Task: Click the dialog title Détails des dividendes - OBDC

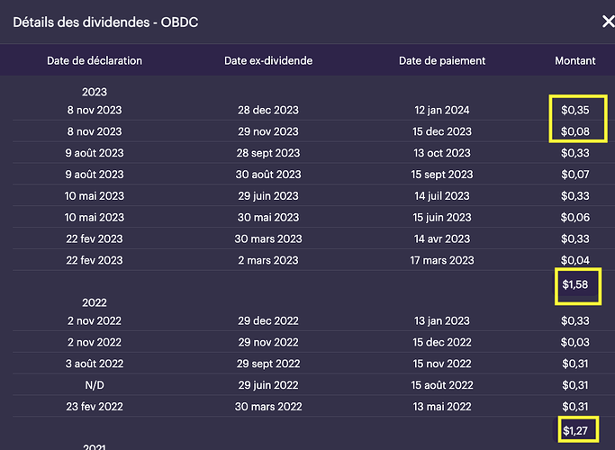Action: click(x=105, y=22)
